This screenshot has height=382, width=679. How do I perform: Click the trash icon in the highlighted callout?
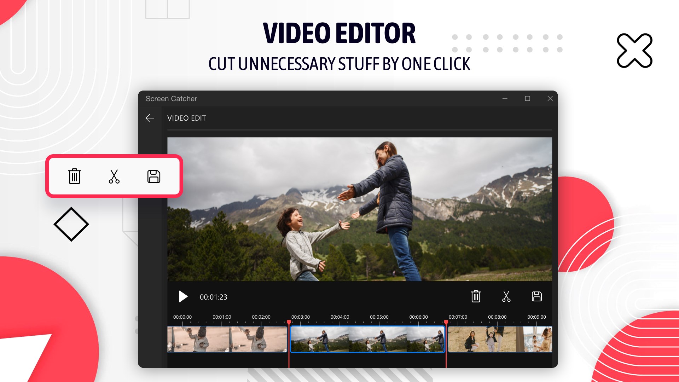coord(75,176)
